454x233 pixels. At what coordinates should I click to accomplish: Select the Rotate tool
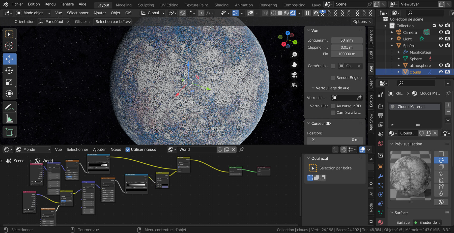(x=9, y=70)
